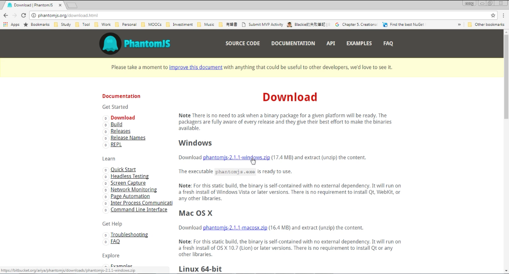
Task: Show hidden bookmarks overflow chevron
Action: click(459, 25)
